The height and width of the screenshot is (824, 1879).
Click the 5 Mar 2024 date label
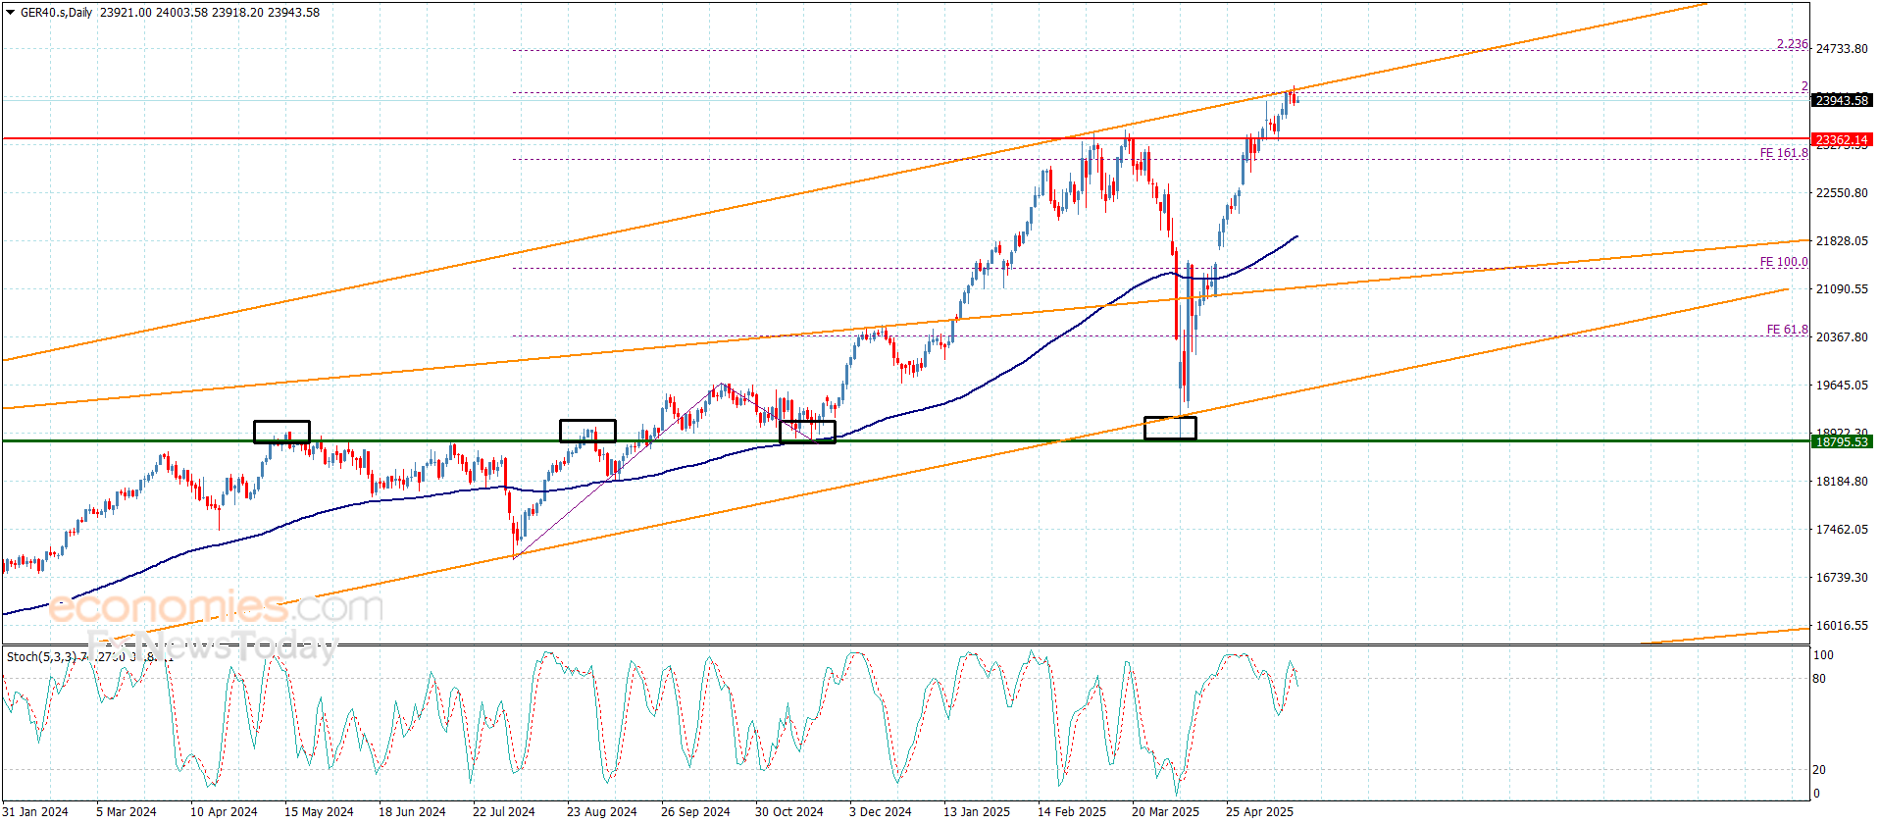pos(127,811)
